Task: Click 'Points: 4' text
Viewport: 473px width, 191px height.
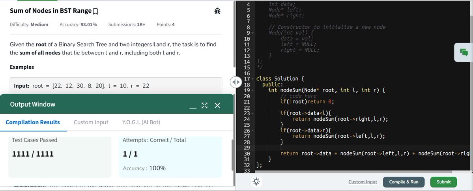Action: pos(166,24)
